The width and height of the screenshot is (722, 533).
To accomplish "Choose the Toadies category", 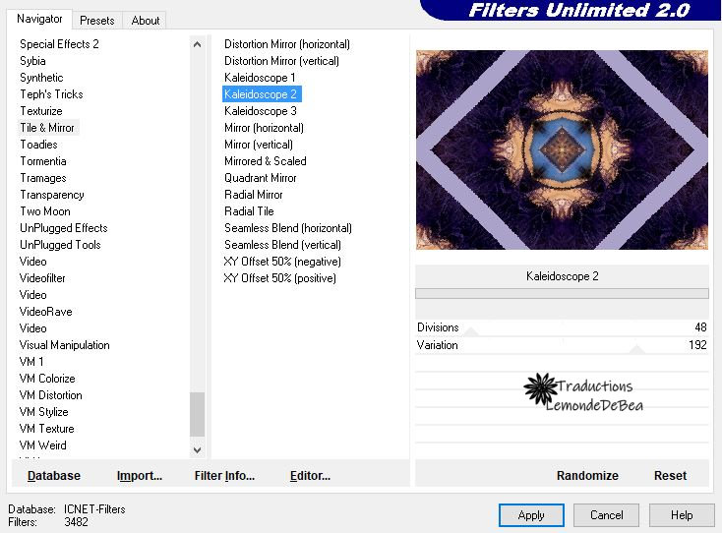I will tap(38, 145).
